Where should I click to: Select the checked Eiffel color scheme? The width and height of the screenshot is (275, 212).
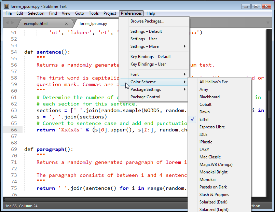(x=204, y=119)
